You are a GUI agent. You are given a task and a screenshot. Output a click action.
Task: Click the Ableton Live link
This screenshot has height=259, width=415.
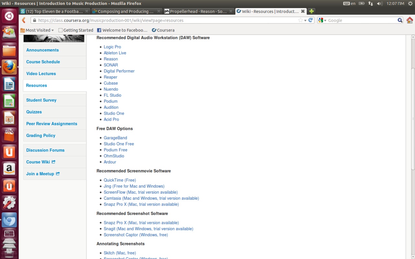tap(115, 53)
